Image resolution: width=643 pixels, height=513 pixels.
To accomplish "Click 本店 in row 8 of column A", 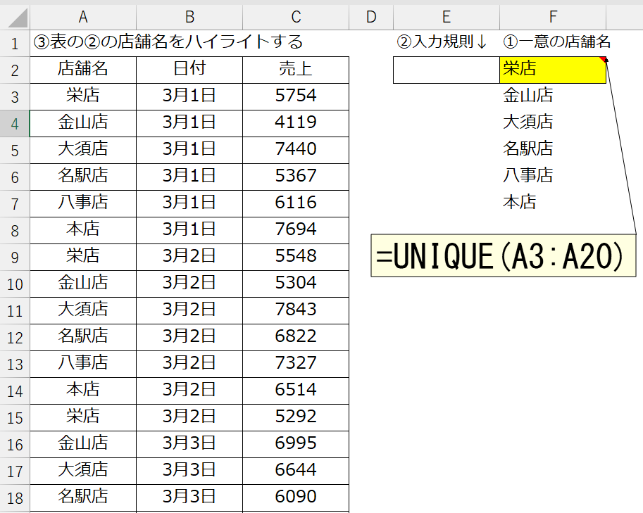I will point(83,230).
